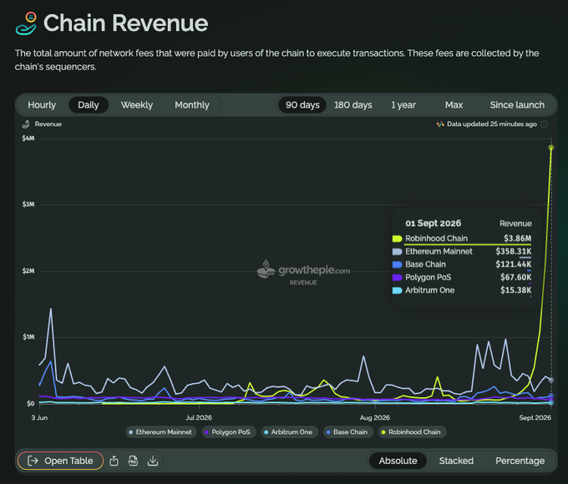The width and height of the screenshot is (568, 484).
Task: Toggle Polygon PoS series in the legend
Action: pos(228,432)
